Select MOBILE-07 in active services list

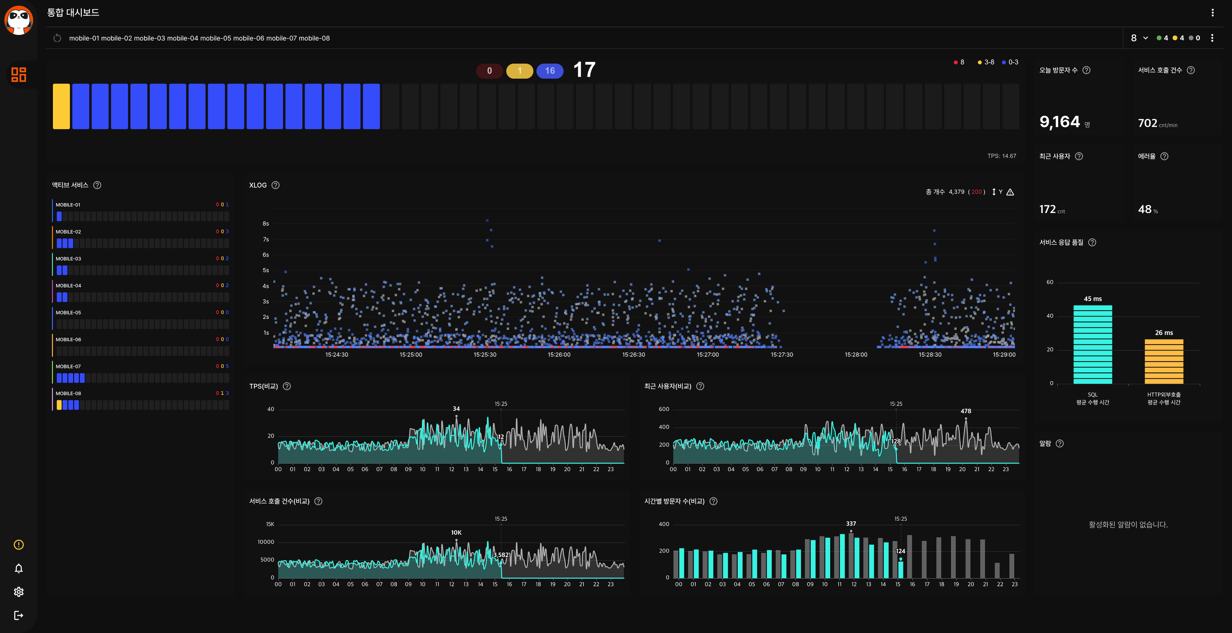click(68, 367)
